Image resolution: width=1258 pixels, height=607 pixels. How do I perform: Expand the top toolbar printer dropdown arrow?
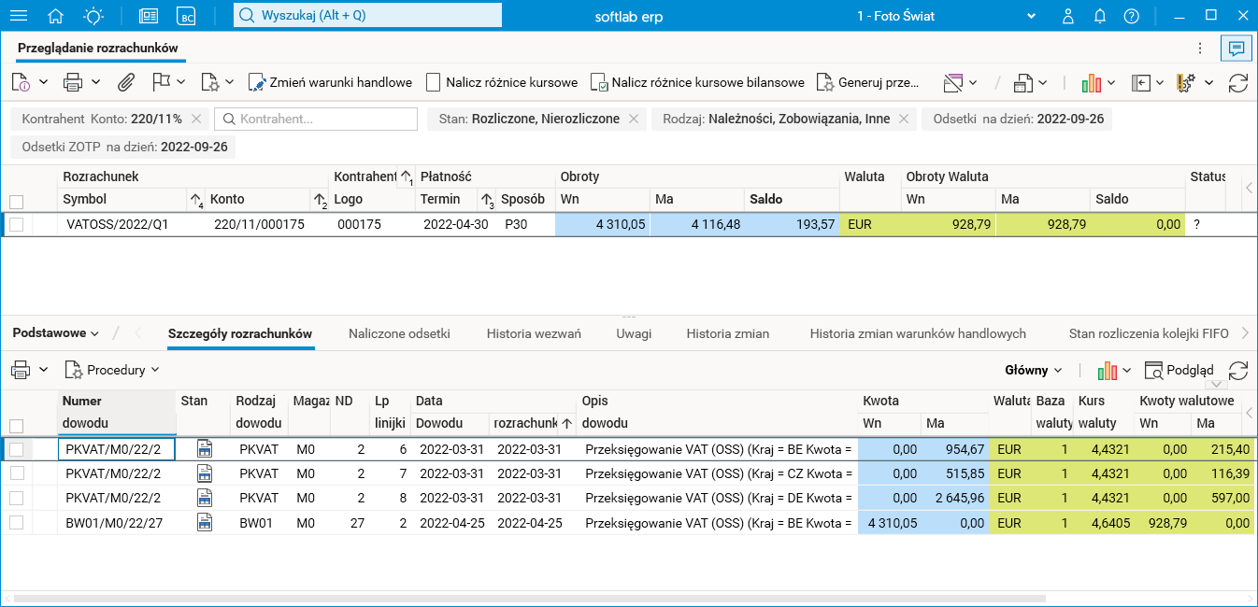(95, 82)
